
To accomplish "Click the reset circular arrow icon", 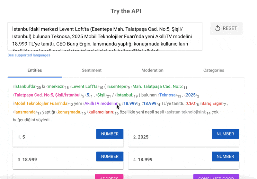I will (x=218, y=28).
